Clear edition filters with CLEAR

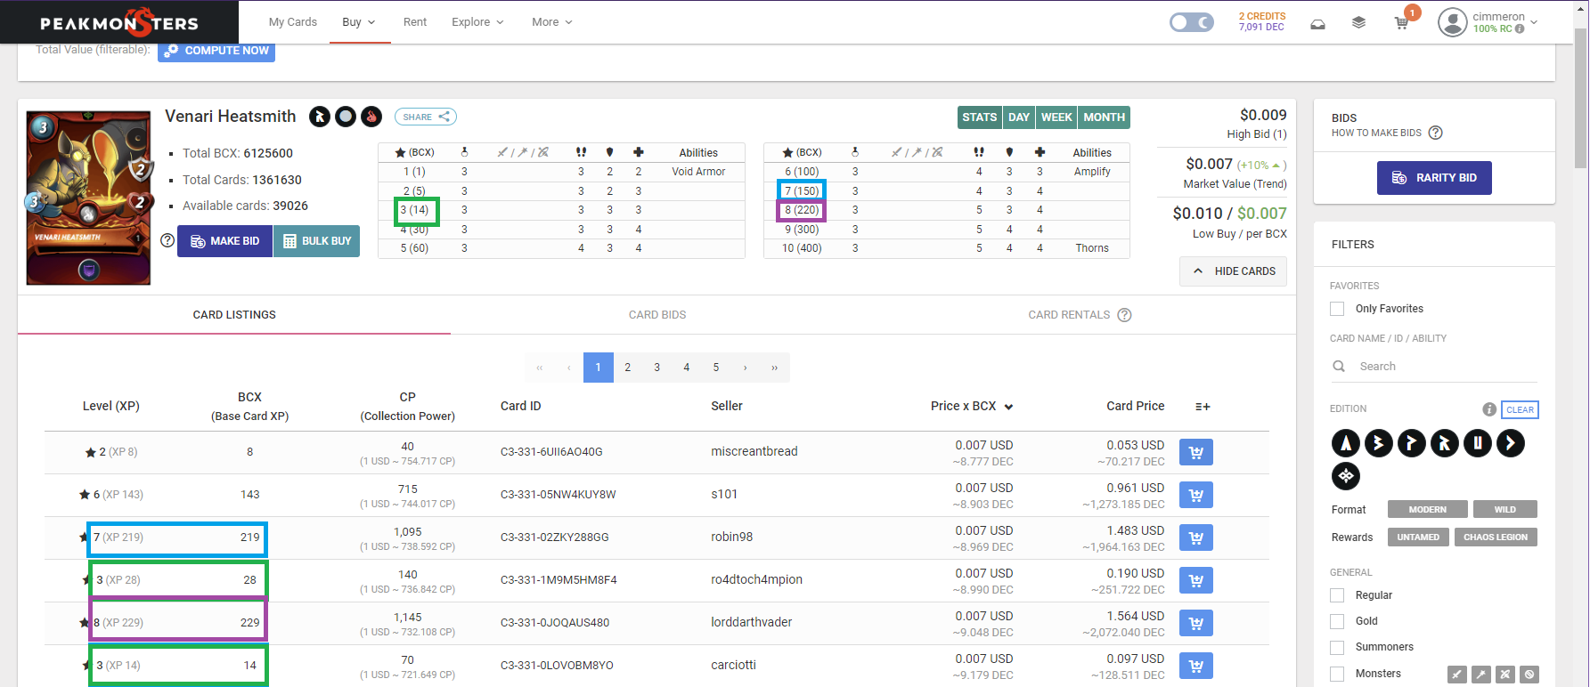1521,410
